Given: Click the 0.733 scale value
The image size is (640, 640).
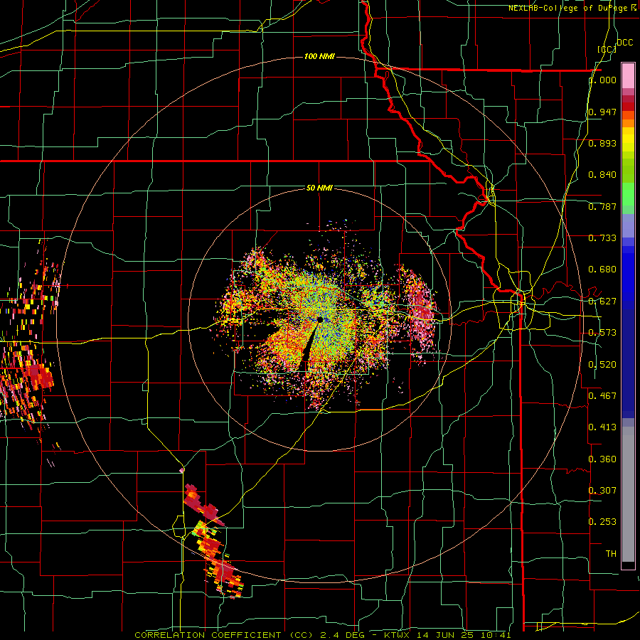Looking at the screenshot, I should (602, 238).
